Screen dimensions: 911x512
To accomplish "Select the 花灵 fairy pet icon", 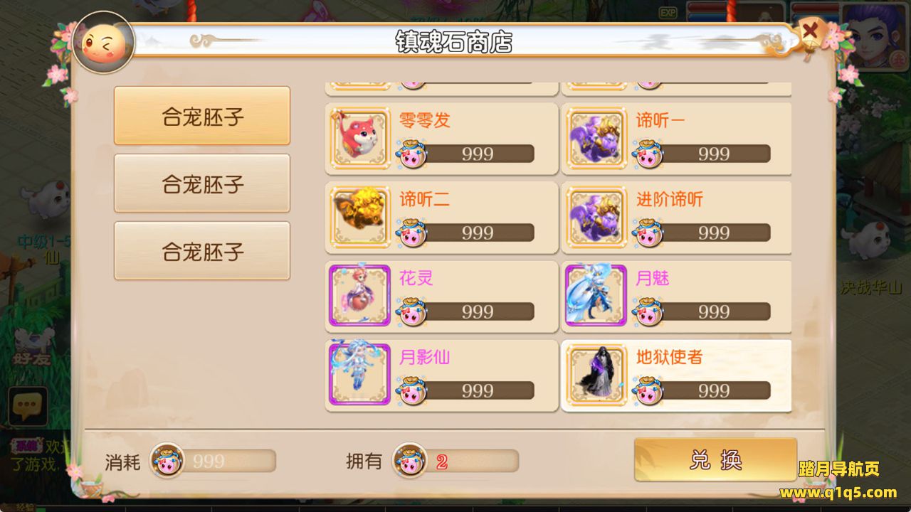I will click(360, 296).
